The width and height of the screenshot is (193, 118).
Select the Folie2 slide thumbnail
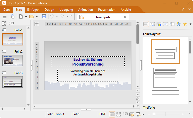pos(13,61)
